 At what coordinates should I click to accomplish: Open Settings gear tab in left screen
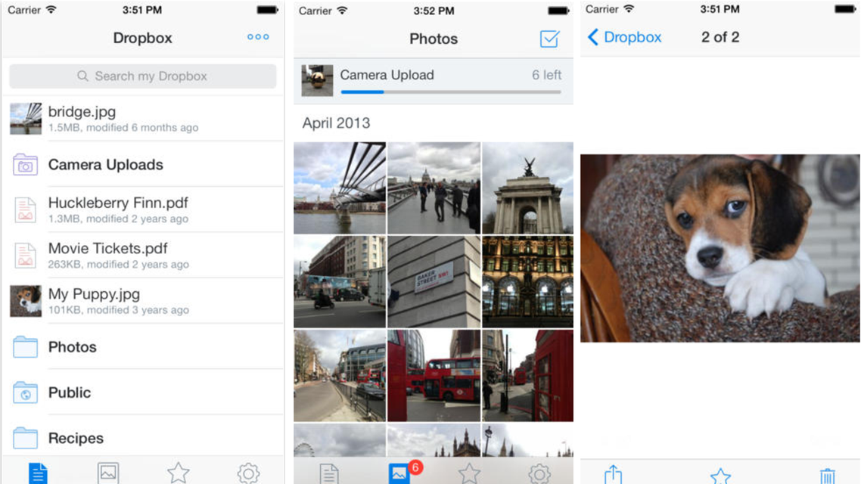point(248,473)
